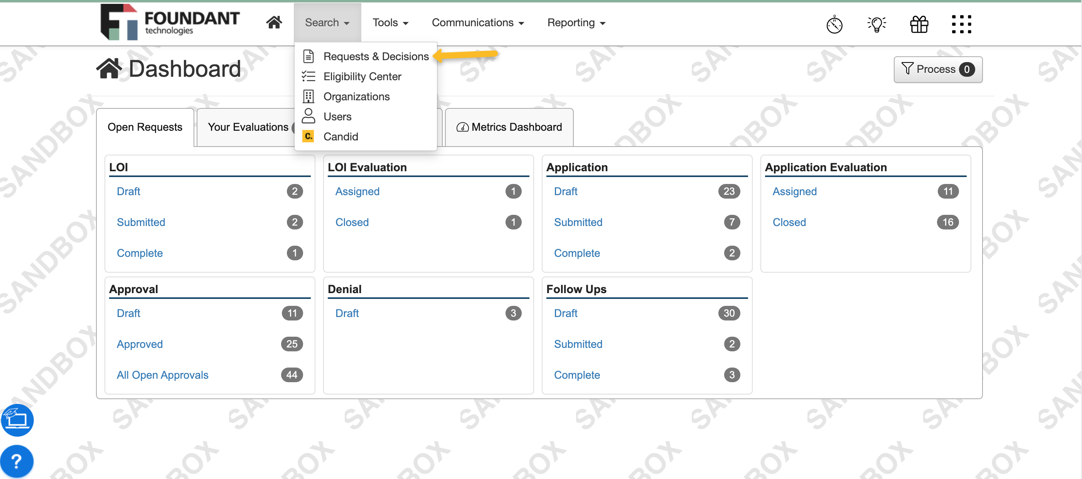
Task: Open the learning lab graduation cap icon
Action: [x=17, y=420]
